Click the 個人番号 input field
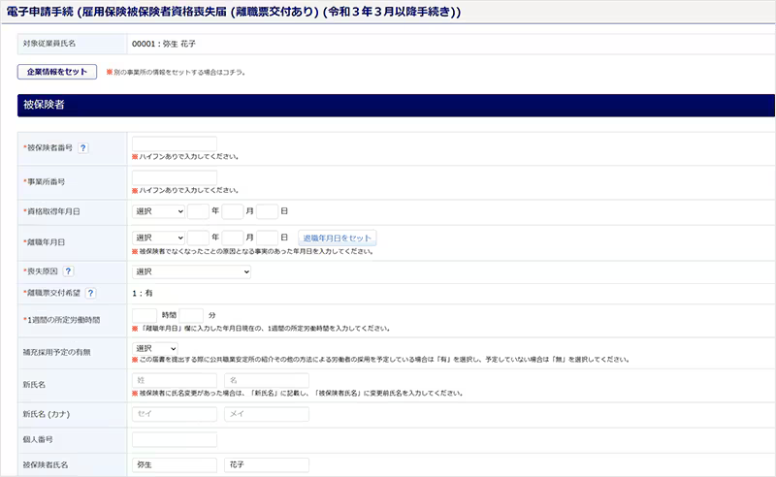 175,440
